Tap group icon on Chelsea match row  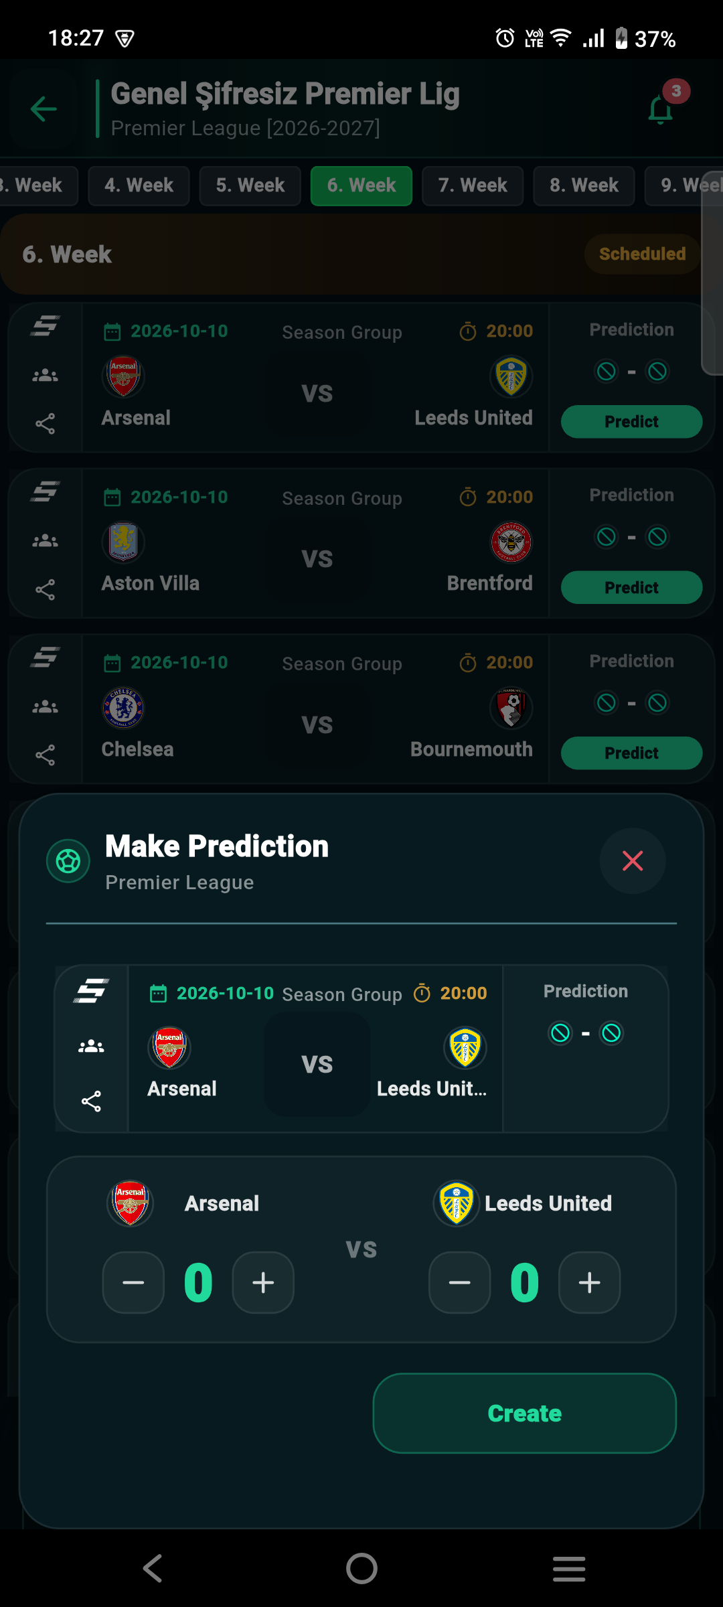coord(45,706)
